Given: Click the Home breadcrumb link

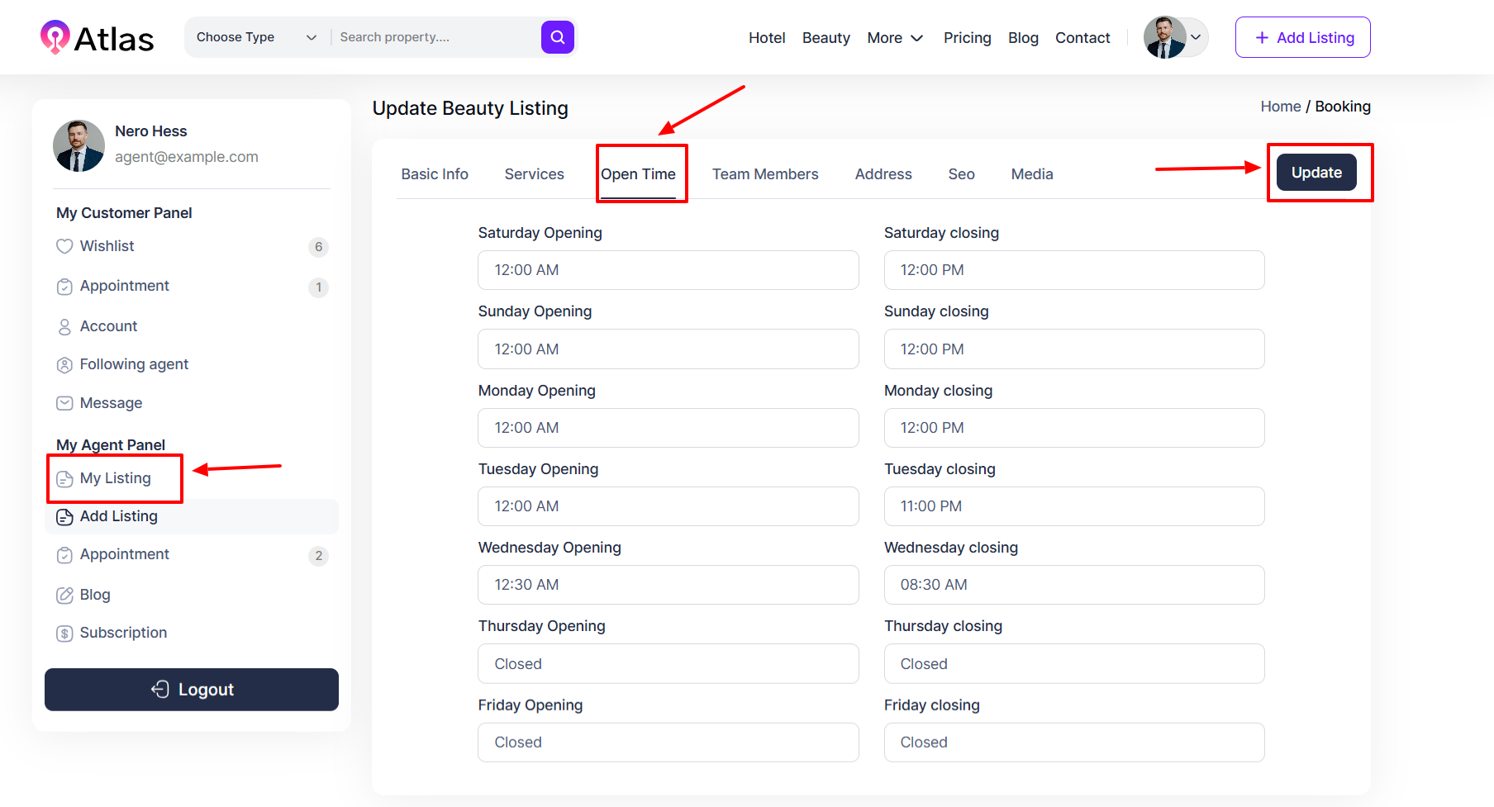Looking at the screenshot, I should (1280, 107).
